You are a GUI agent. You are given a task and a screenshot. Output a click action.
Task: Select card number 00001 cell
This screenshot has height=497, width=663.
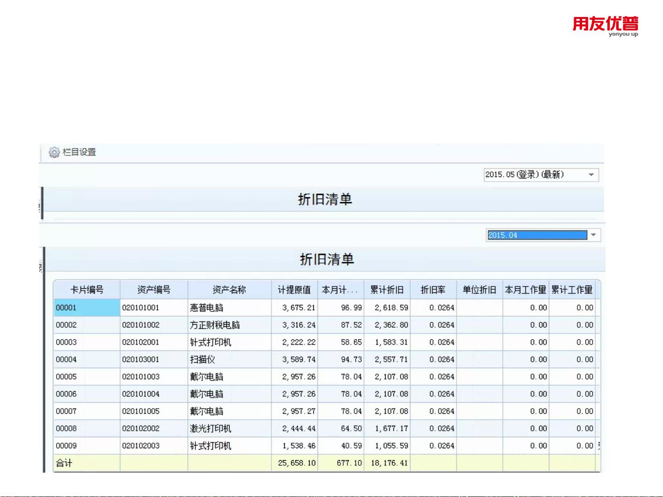(87, 308)
